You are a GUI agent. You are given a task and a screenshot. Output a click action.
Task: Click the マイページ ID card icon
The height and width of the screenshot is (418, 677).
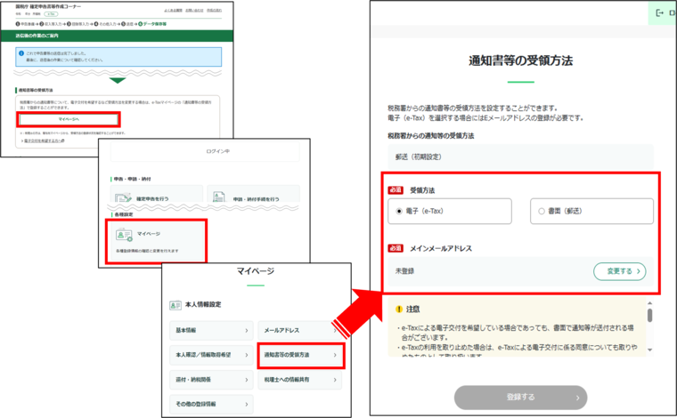pos(124,235)
